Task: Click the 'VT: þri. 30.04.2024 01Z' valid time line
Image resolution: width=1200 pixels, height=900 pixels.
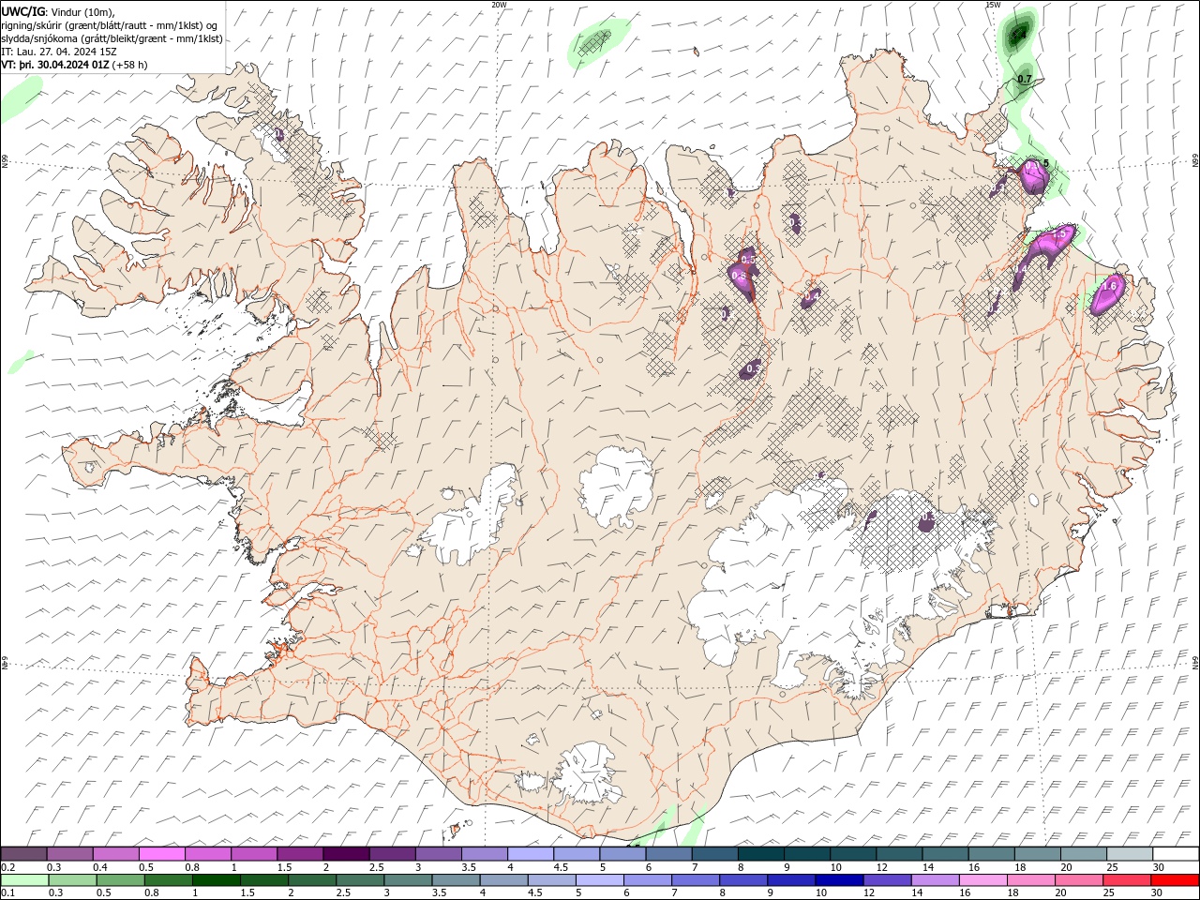Action: (54, 65)
